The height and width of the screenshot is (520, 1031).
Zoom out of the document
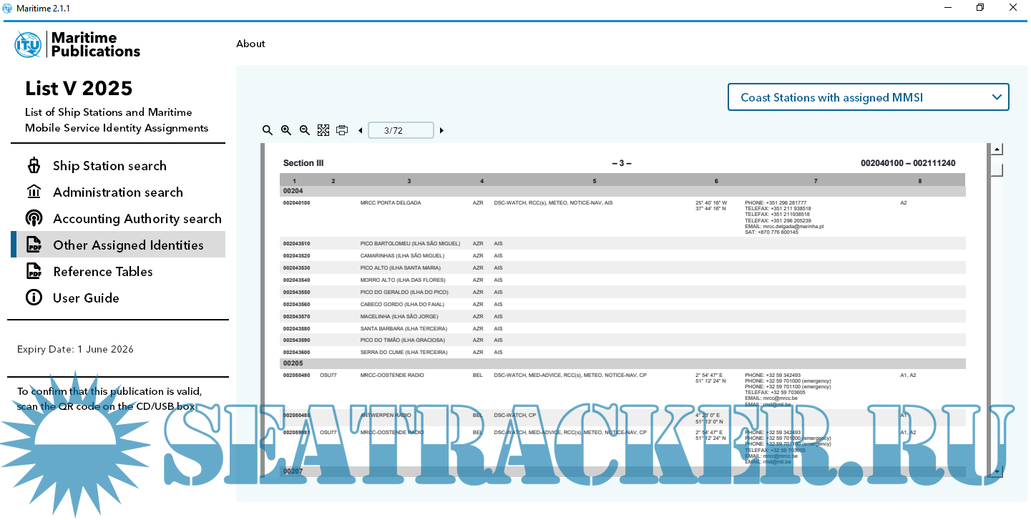(305, 130)
